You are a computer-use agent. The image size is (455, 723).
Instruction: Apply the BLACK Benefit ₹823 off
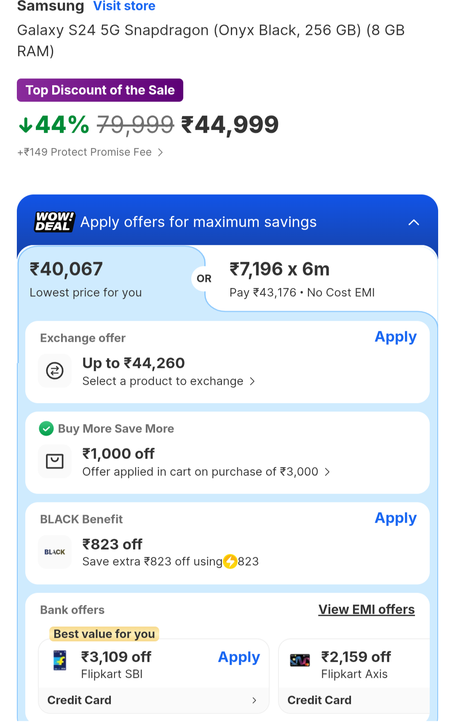396,518
